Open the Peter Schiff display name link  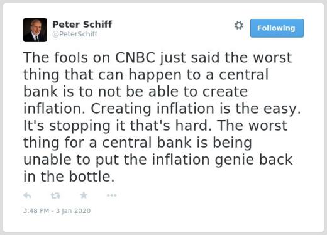[82, 25]
